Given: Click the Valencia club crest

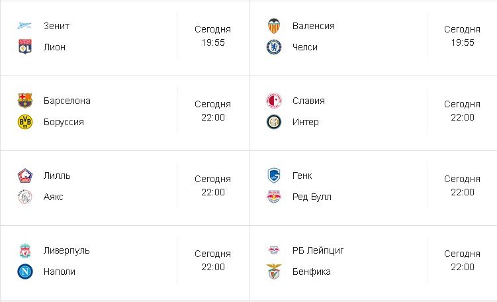Looking at the screenshot, I should [274, 26].
